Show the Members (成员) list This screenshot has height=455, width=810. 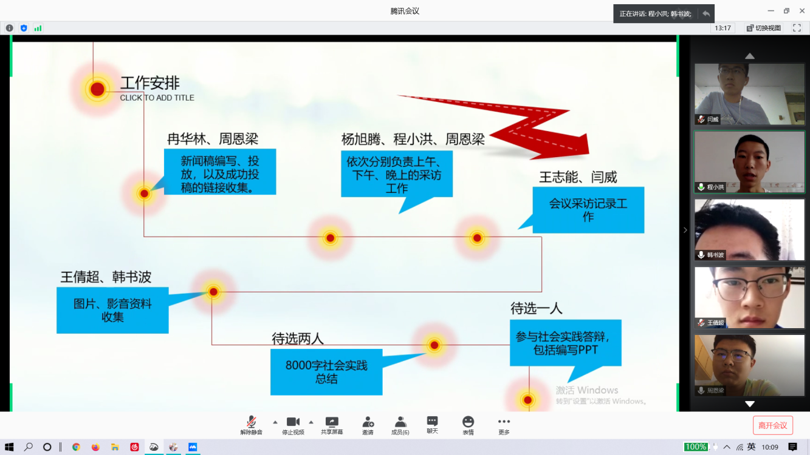[400, 422]
